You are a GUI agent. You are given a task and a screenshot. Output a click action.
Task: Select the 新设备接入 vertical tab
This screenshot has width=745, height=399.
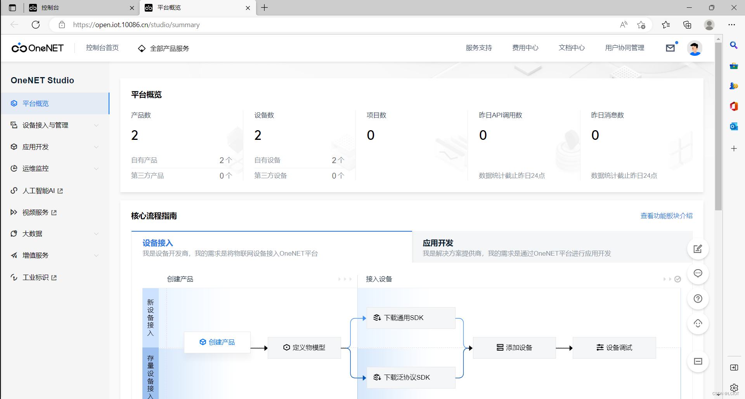click(x=151, y=318)
